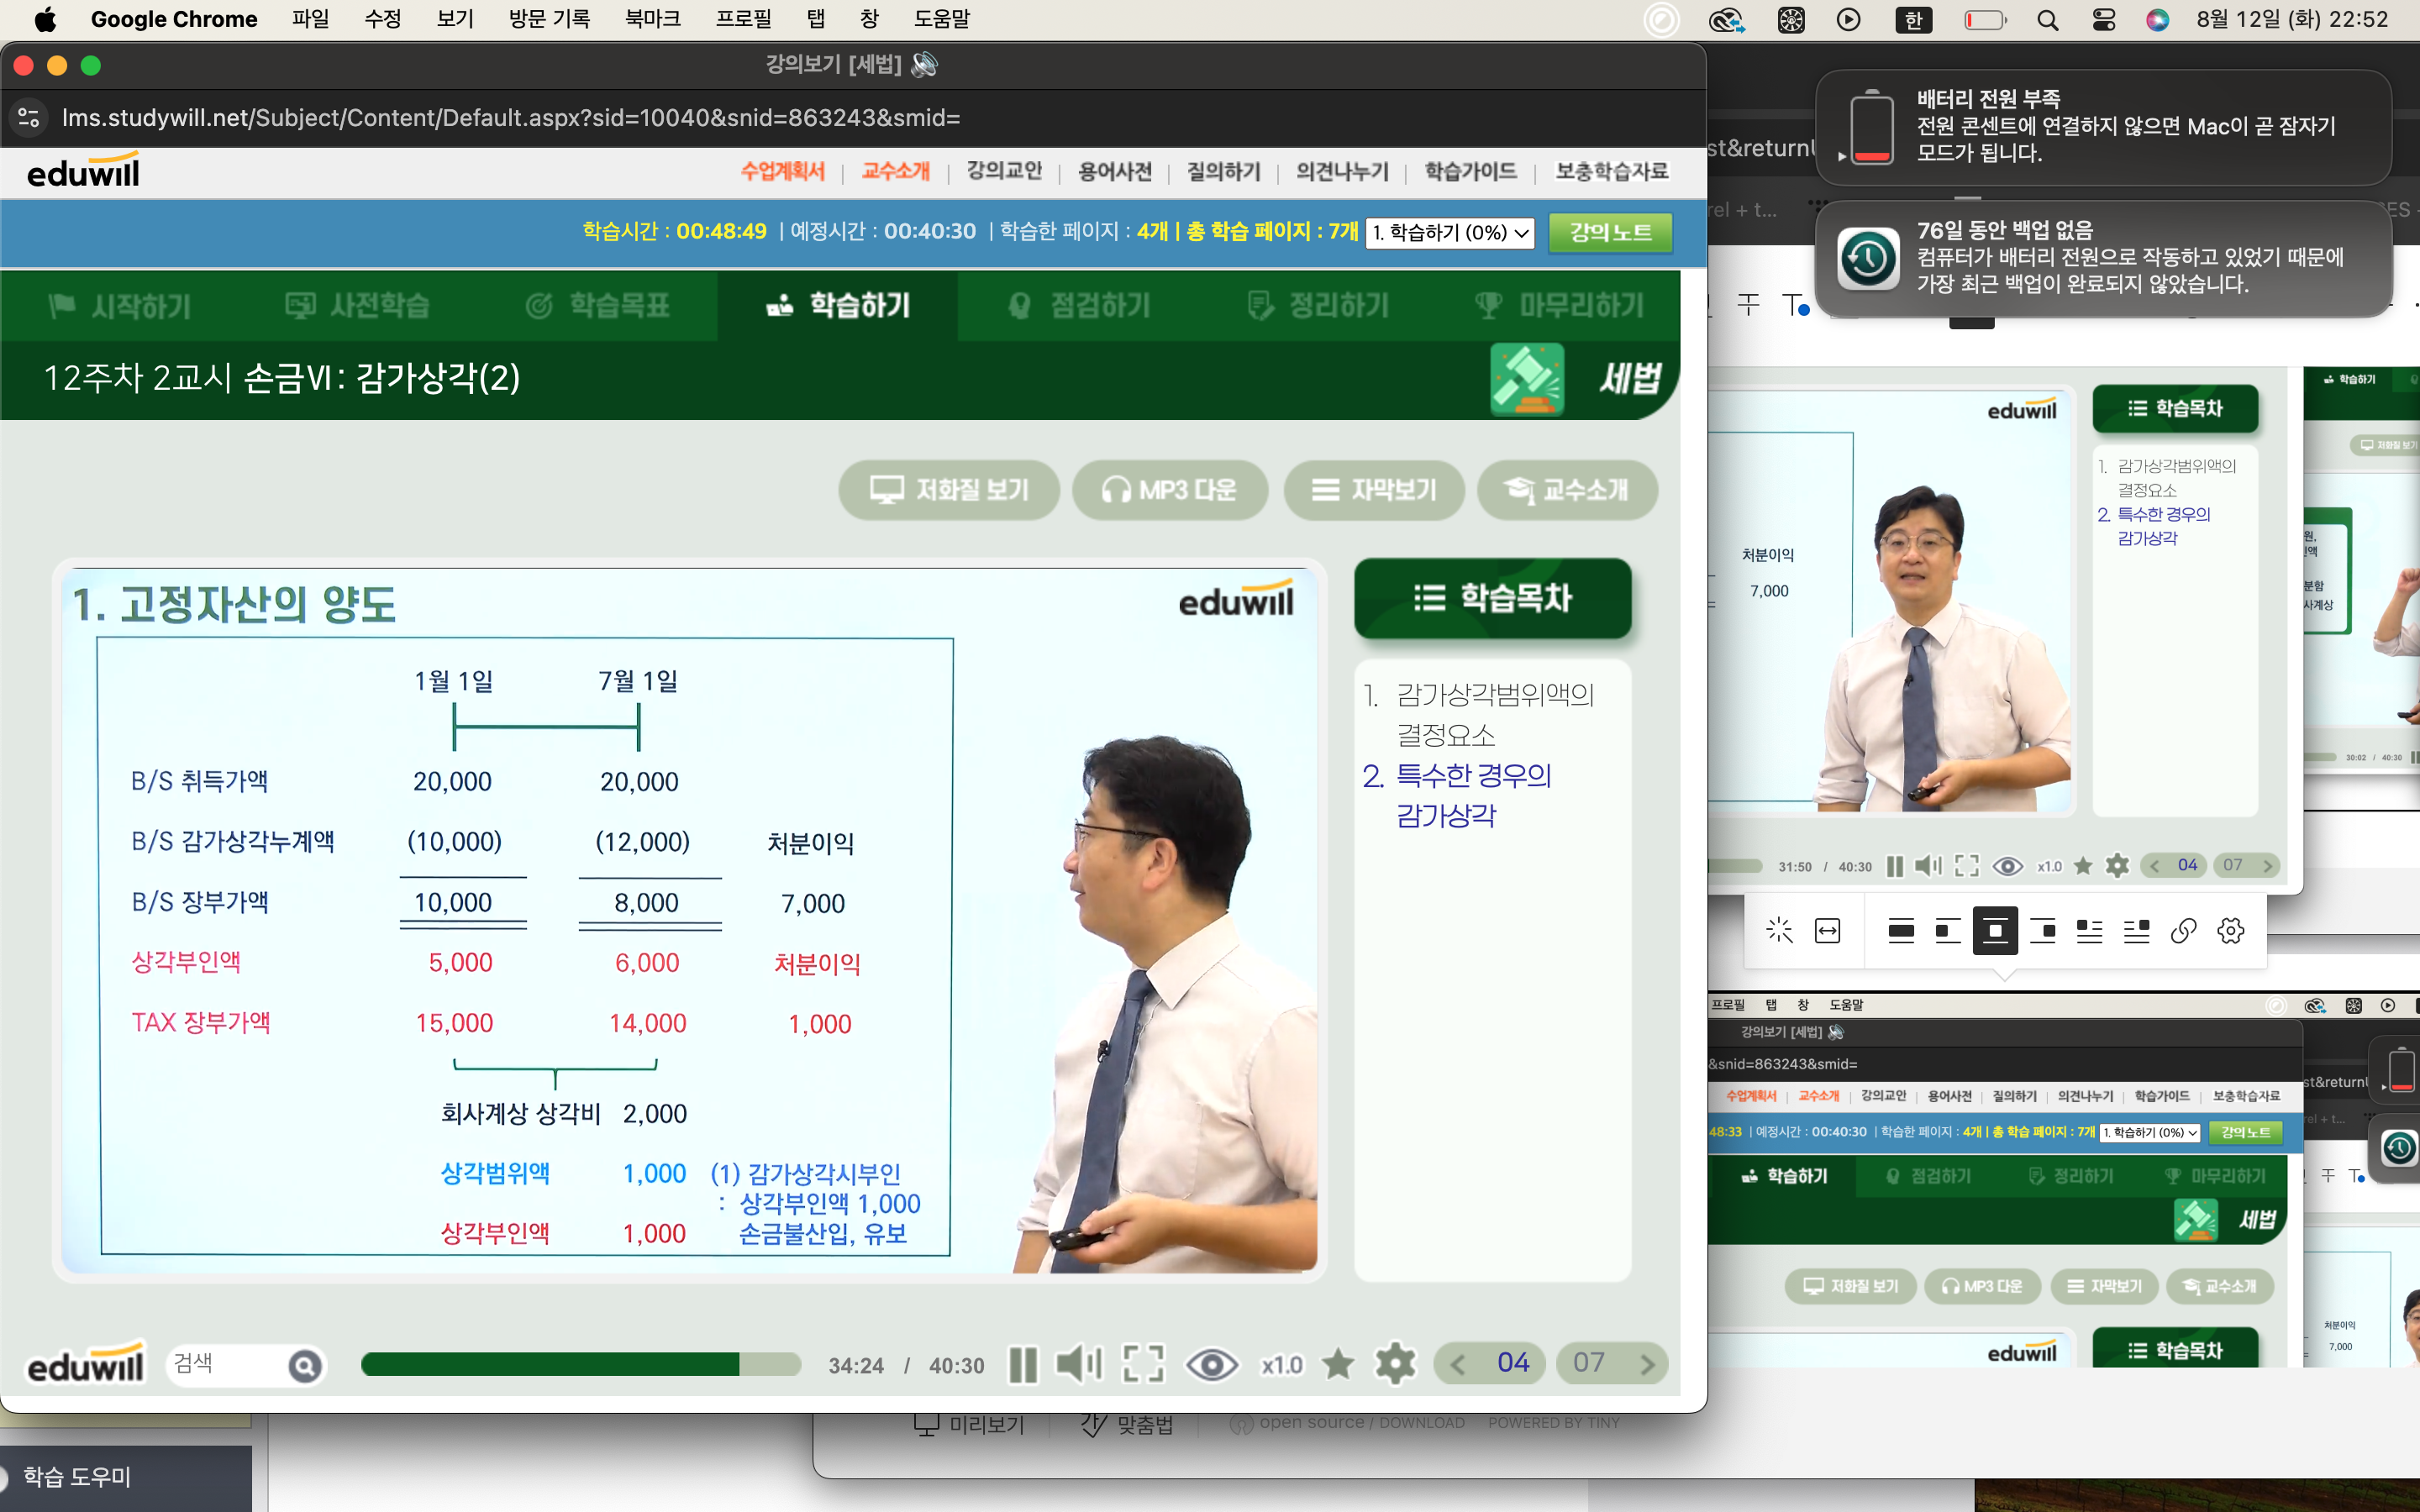Viewport: 2420px width, 1512px height.
Task: Click the star bookmark icon in player
Action: coord(1337,1364)
